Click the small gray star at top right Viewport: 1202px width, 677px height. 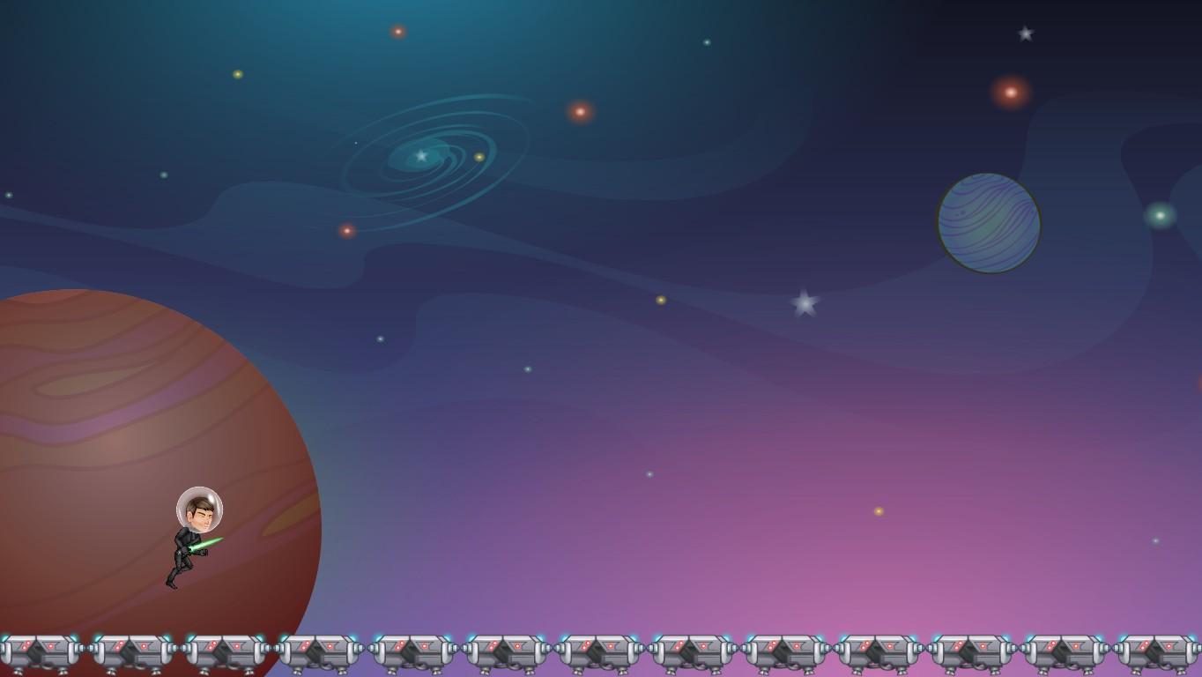click(1025, 33)
